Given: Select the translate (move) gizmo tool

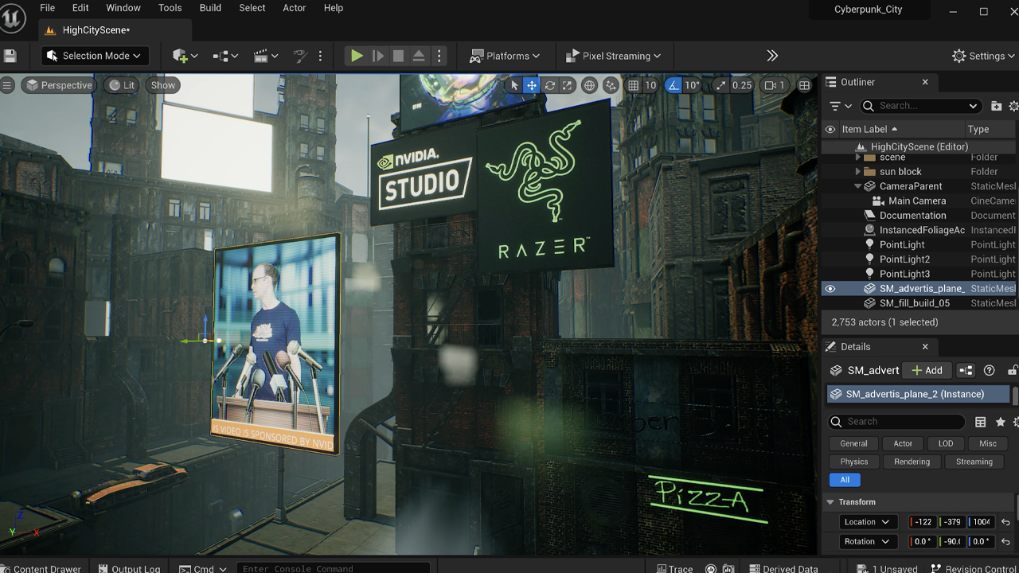Looking at the screenshot, I should coord(532,85).
